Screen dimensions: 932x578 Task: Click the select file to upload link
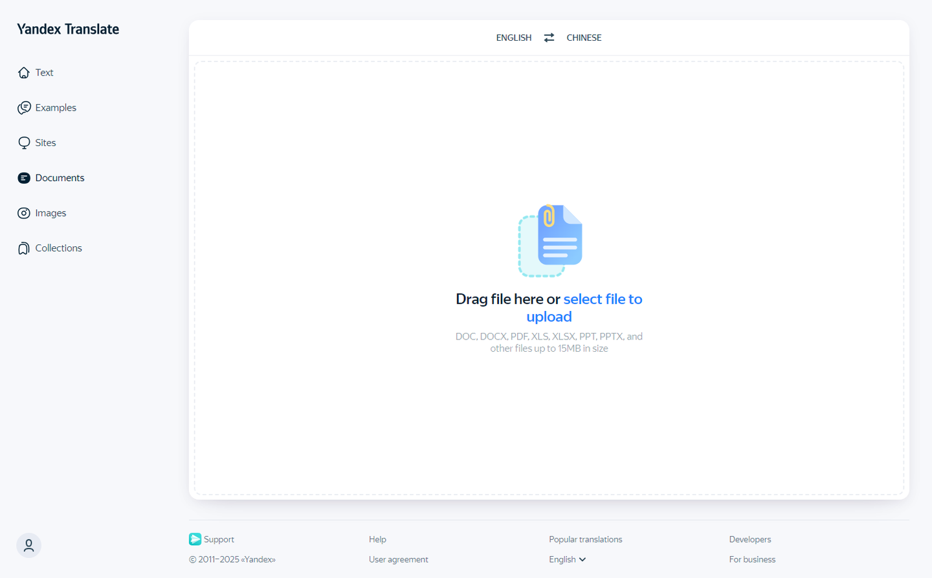click(x=584, y=308)
